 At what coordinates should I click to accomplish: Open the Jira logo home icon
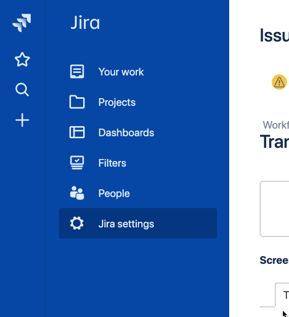[22, 23]
